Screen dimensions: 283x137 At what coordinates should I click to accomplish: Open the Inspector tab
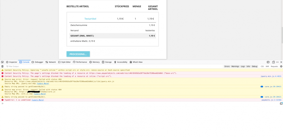pyautogui.click(x=12, y=62)
